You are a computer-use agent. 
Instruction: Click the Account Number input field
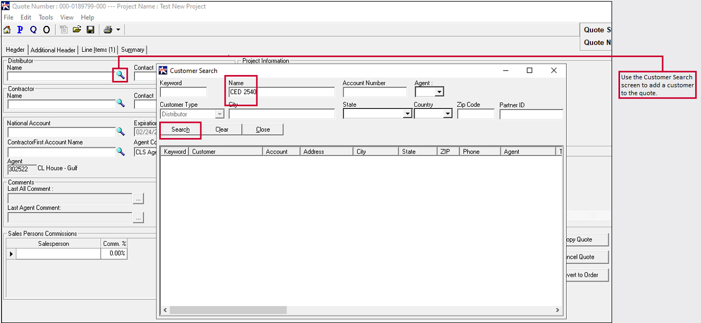point(375,92)
